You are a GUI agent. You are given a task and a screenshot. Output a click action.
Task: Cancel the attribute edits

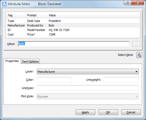click(131, 112)
